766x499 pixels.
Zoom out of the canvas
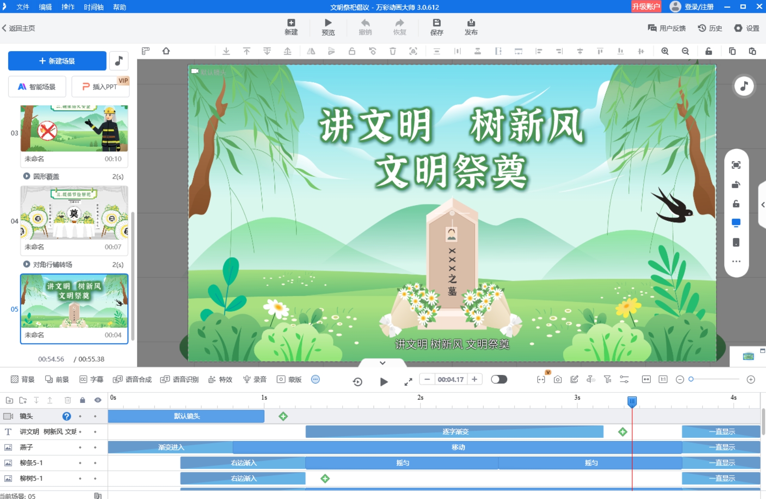pos(686,51)
